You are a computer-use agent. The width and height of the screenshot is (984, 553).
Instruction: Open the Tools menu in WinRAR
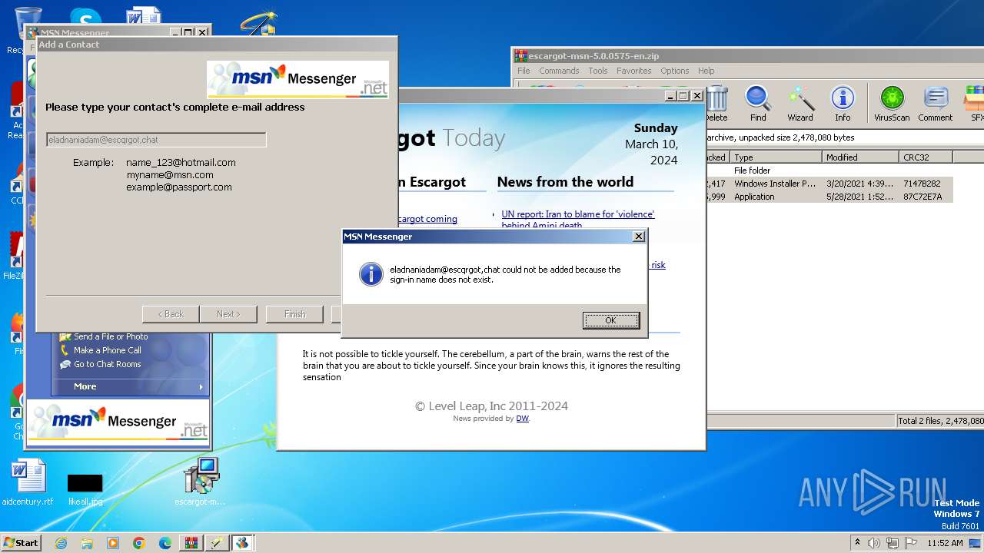598,71
